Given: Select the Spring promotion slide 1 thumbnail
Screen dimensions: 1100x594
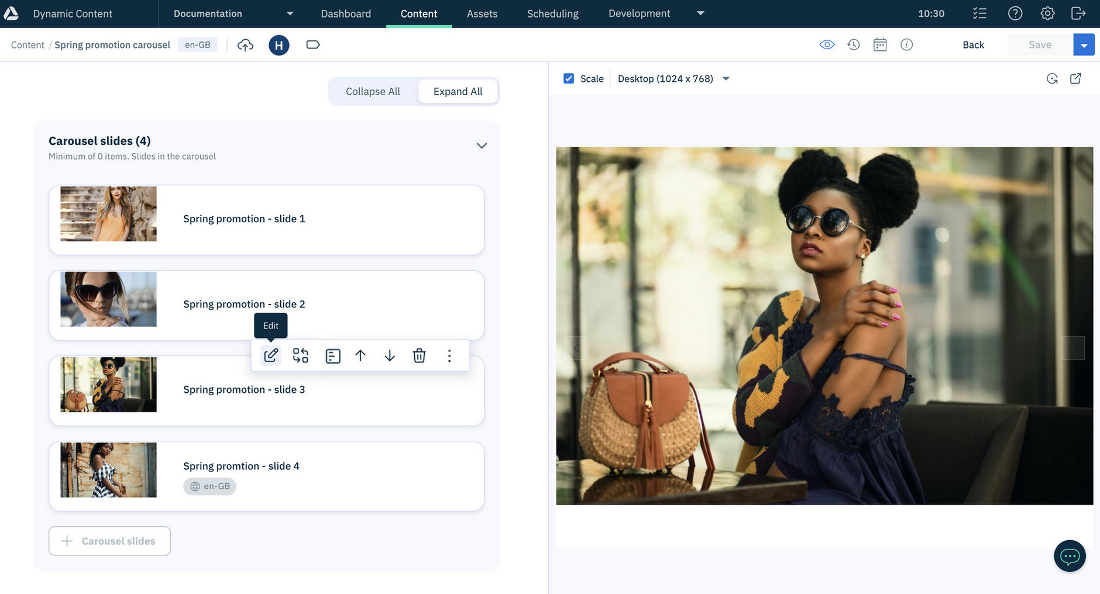Looking at the screenshot, I should 108,214.
